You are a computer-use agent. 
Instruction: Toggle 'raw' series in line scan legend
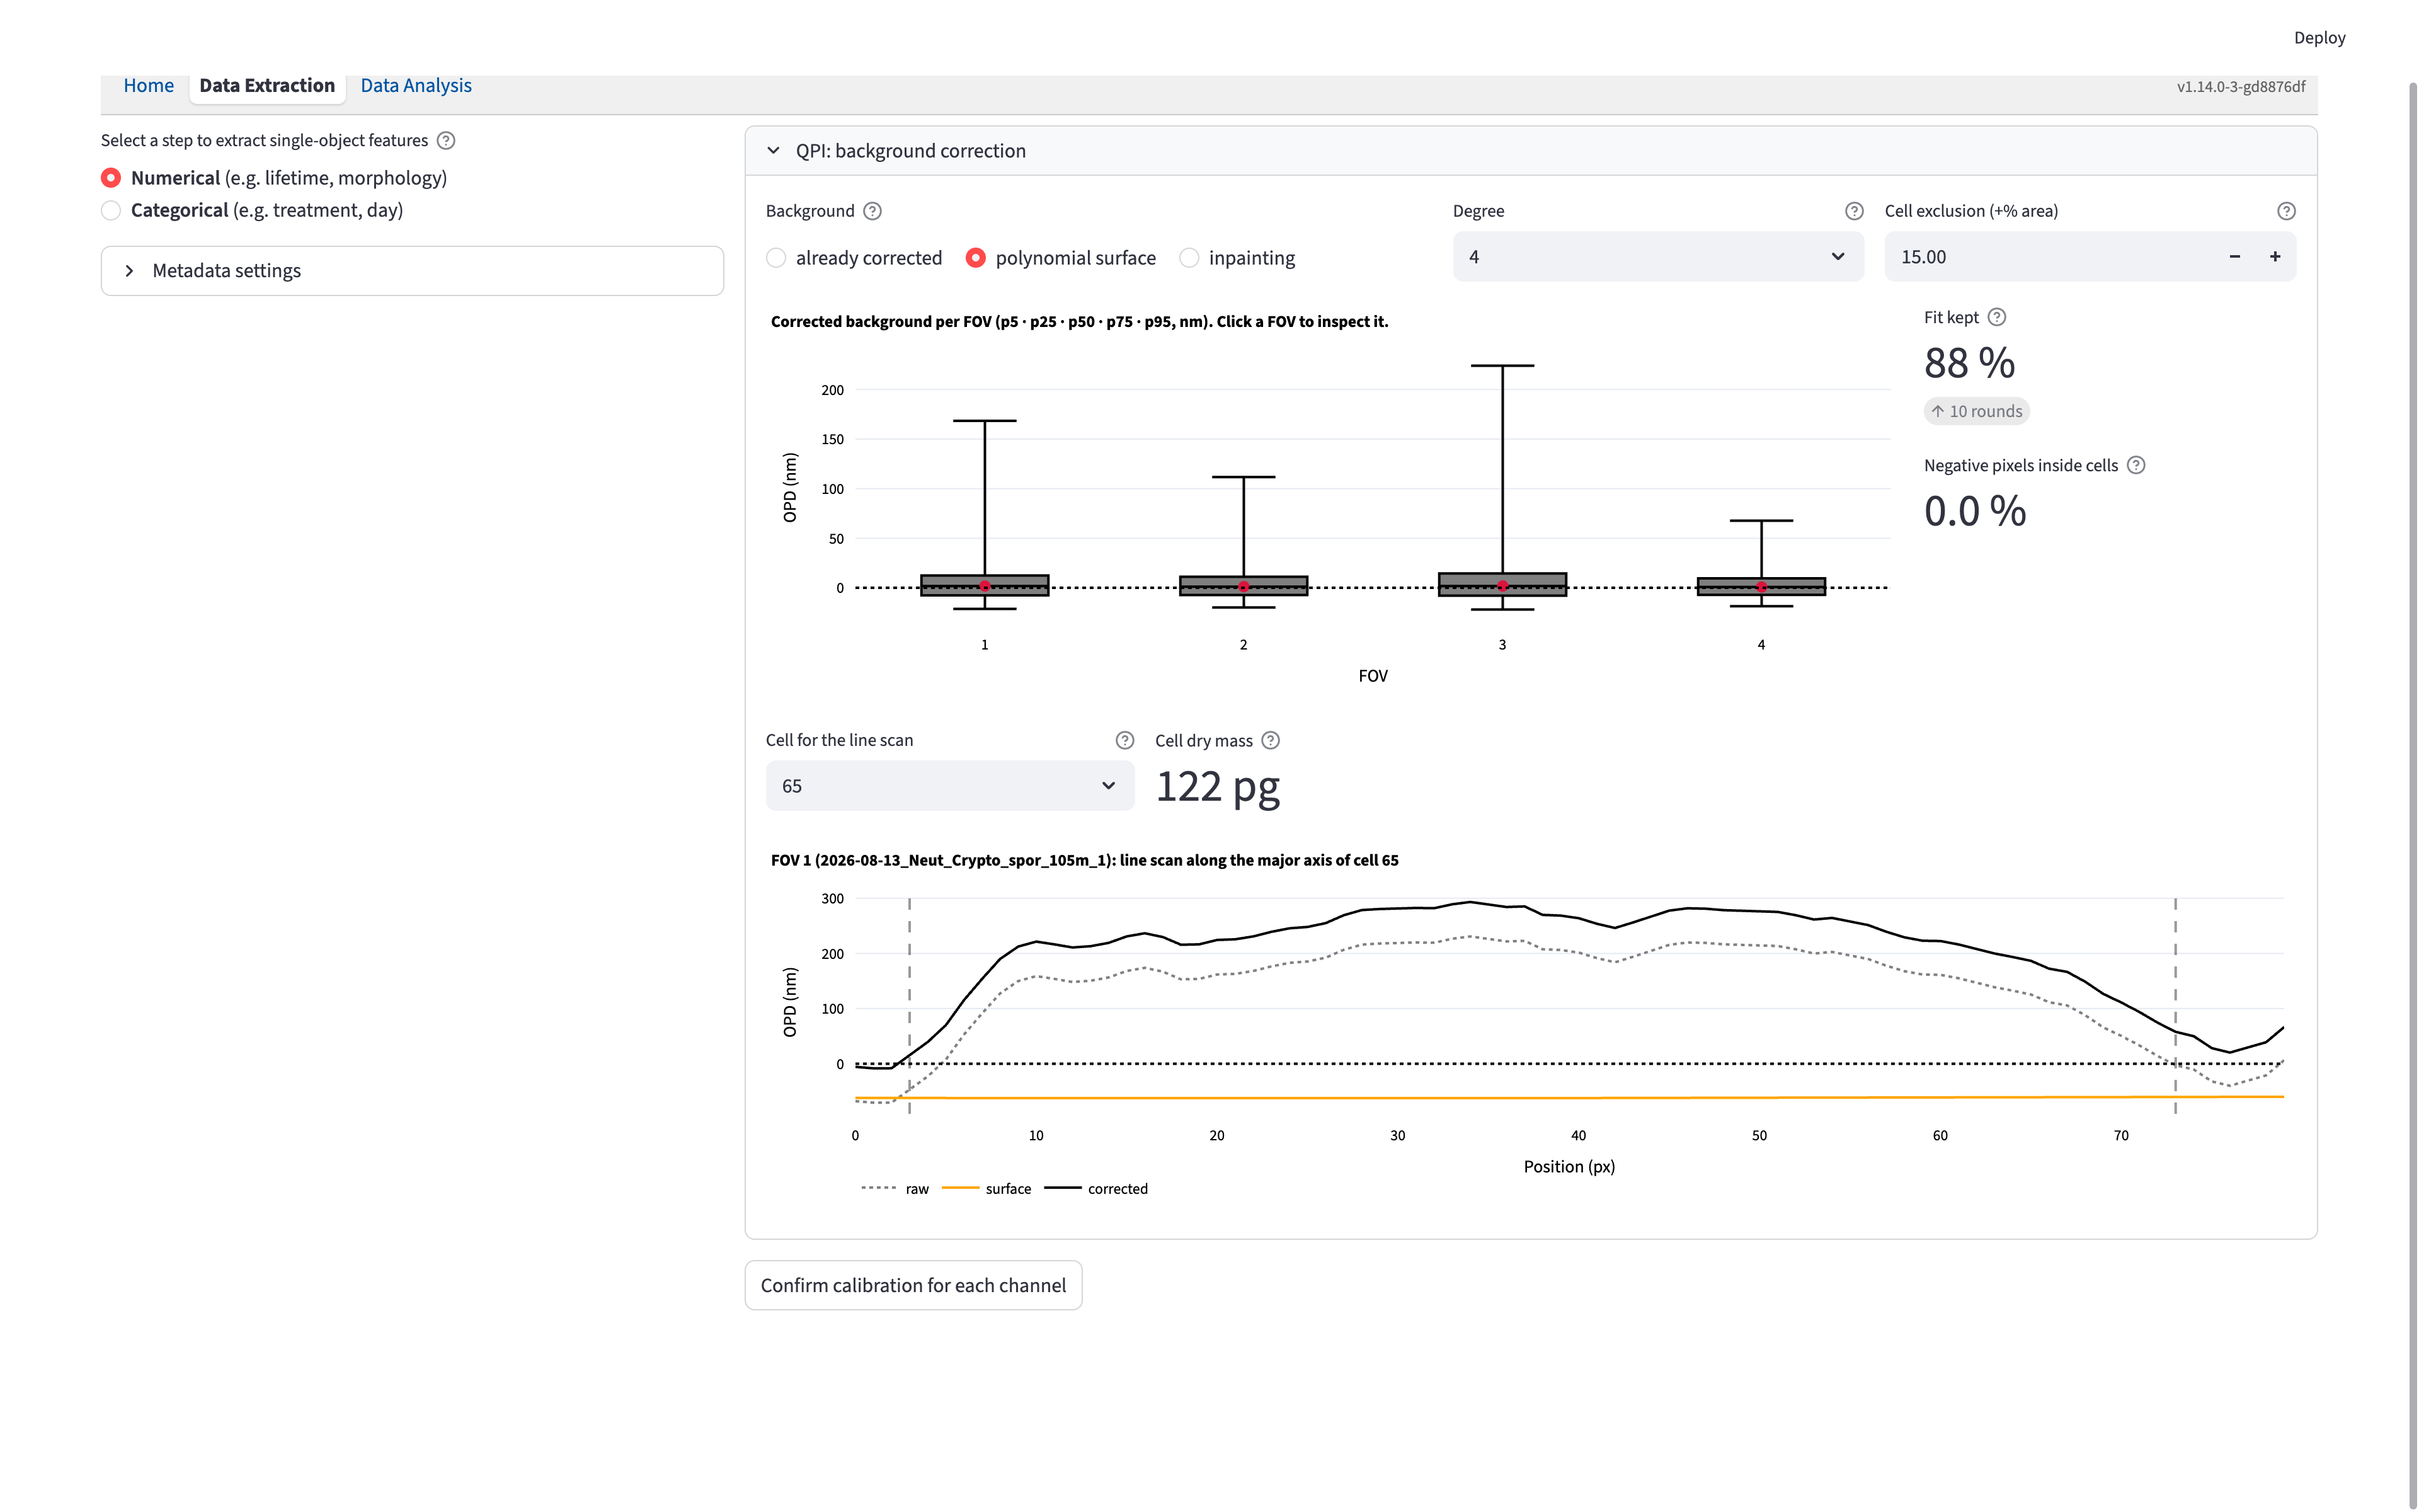click(x=896, y=1189)
